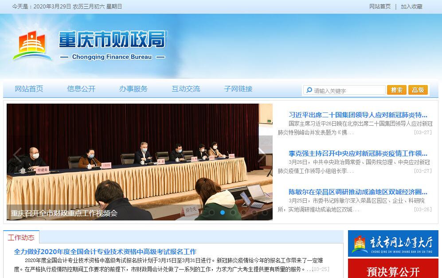Click the top-right 网站首页 link
Viewport: 442px width, 278px height.
tap(379, 7)
